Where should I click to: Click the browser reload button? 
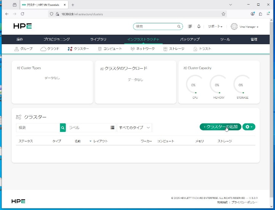pos(22,14)
